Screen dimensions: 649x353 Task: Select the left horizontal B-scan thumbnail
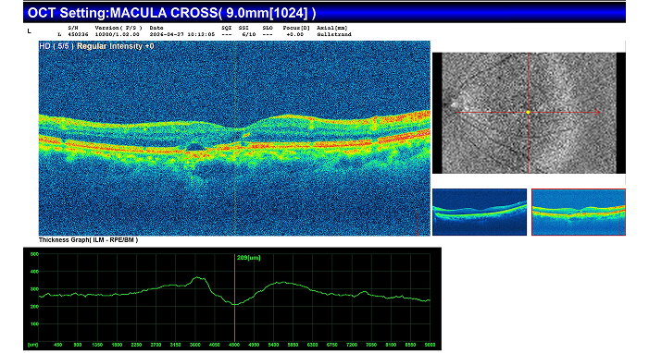pos(480,212)
